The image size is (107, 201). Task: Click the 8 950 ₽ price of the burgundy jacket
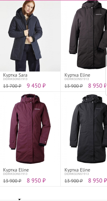pos(36,181)
